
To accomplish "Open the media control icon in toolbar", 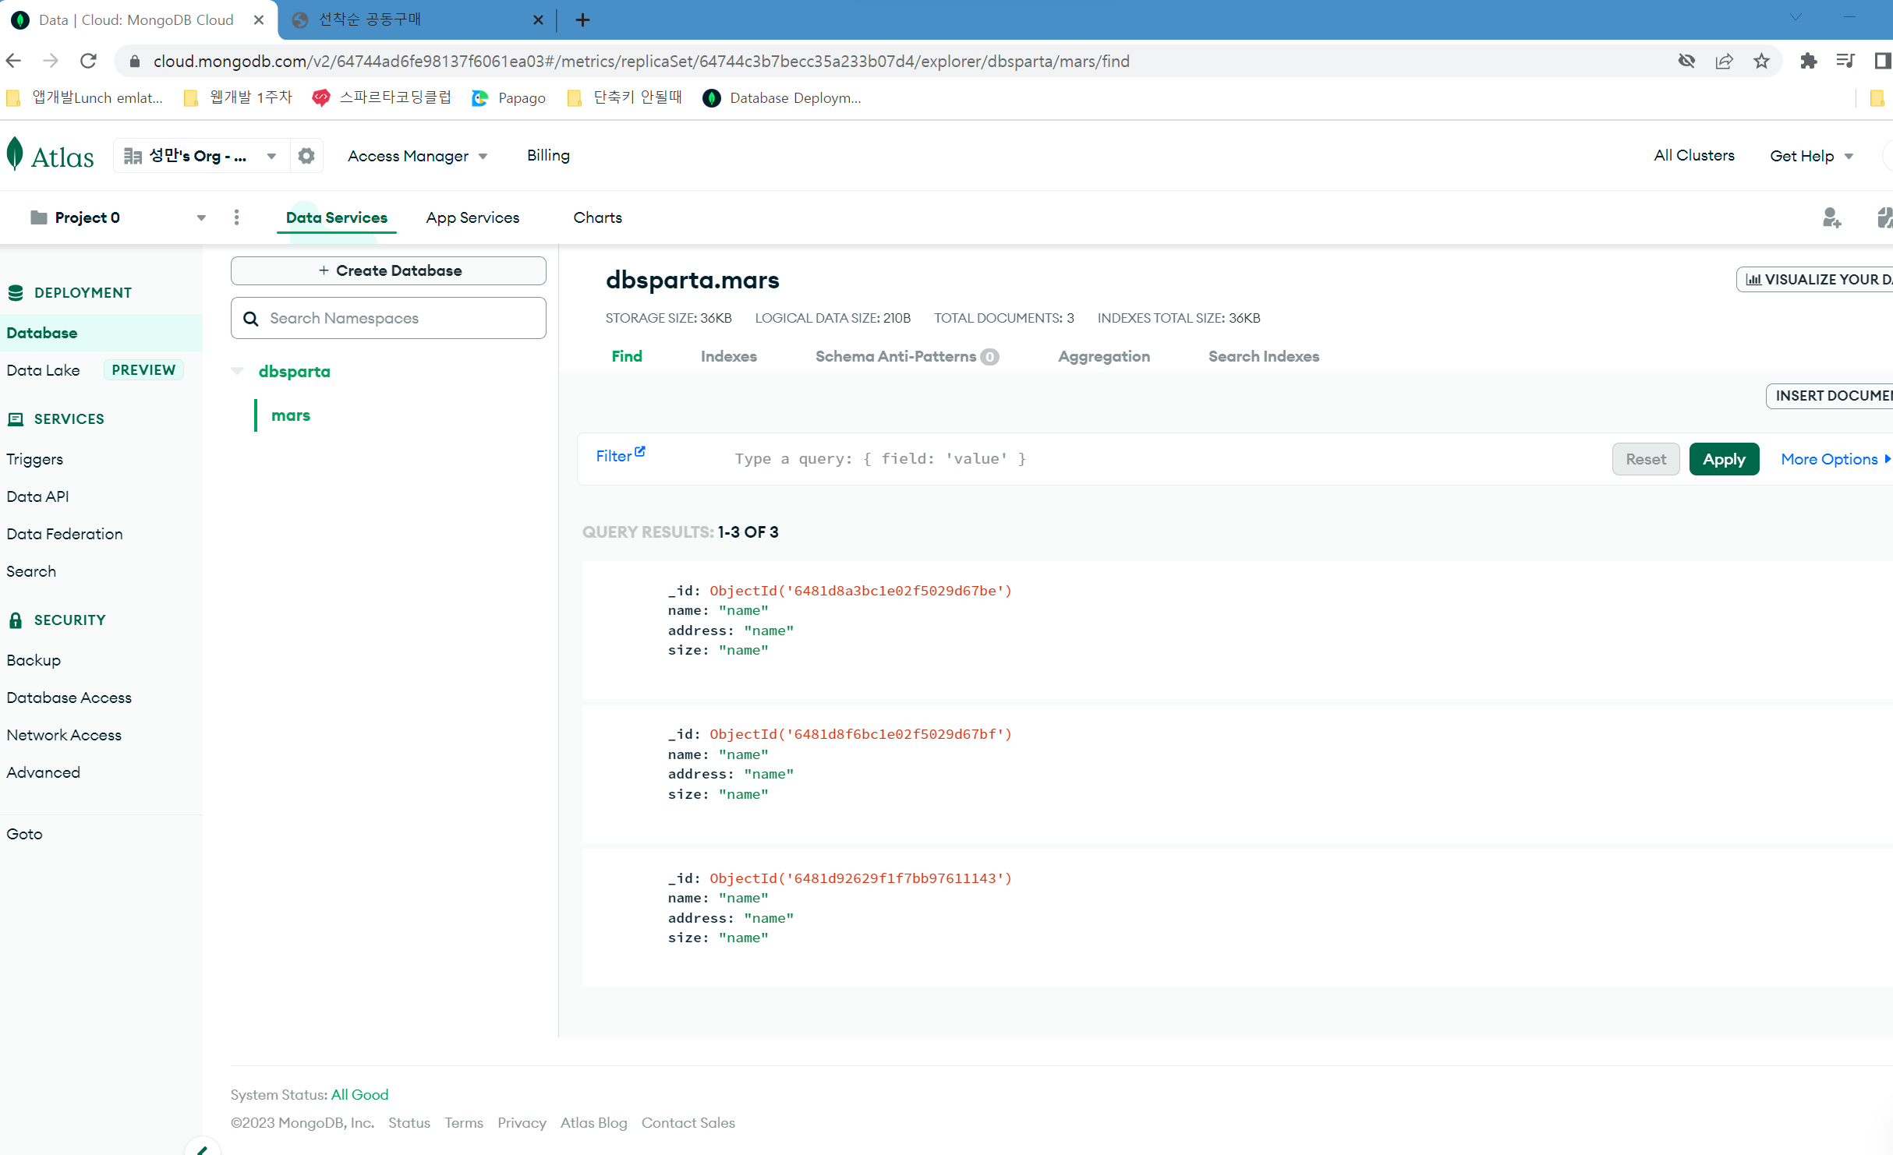I will (x=1845, y=61).
